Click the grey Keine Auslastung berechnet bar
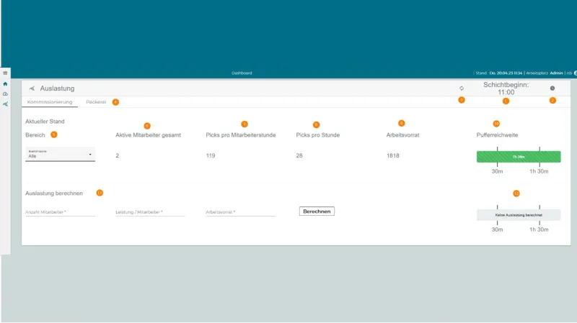Screen dimensions: 577x323 pyautogui.click(x=519, y=215)
